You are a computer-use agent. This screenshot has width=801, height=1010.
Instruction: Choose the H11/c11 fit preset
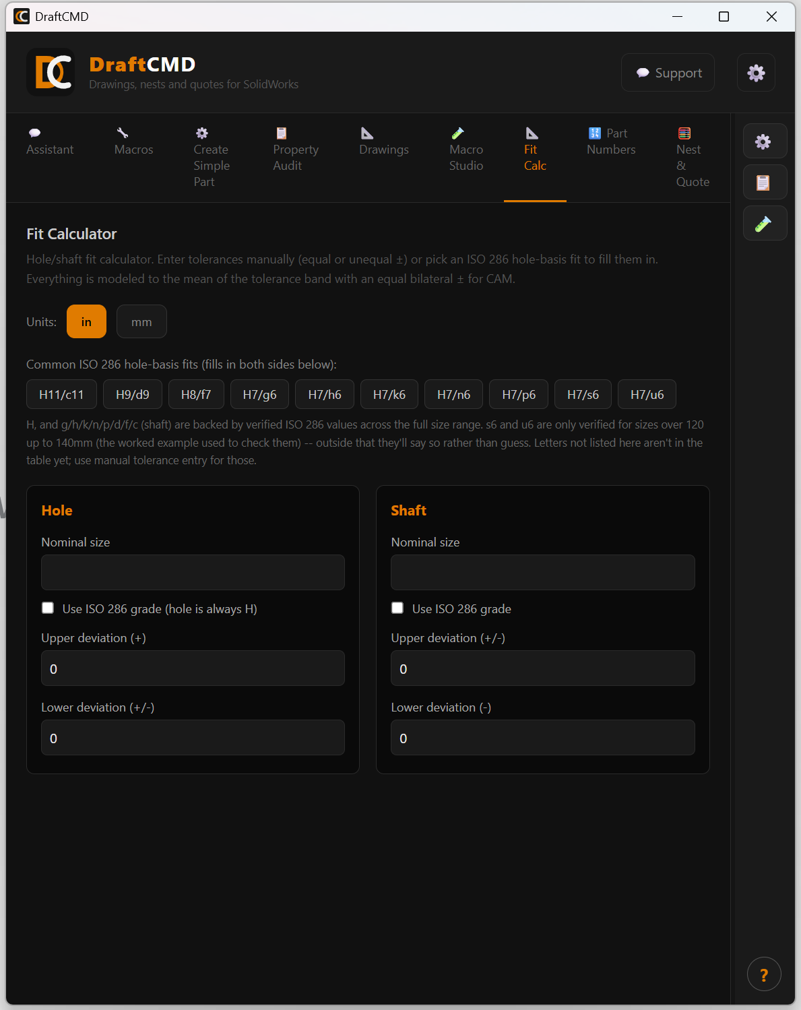[x=61, y=395]
